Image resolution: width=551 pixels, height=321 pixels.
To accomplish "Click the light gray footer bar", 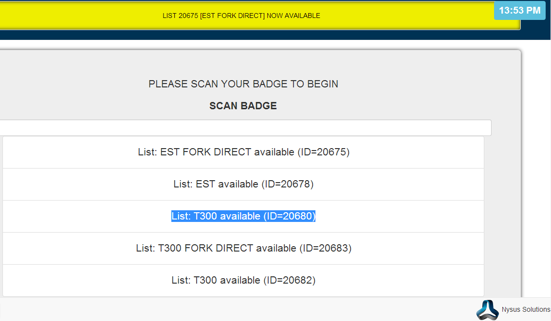I will pos(243,309).
